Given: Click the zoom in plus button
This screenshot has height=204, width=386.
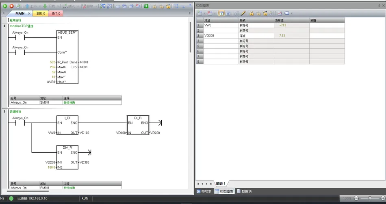Looking at the screenshot, I should (x=383, y=198).
